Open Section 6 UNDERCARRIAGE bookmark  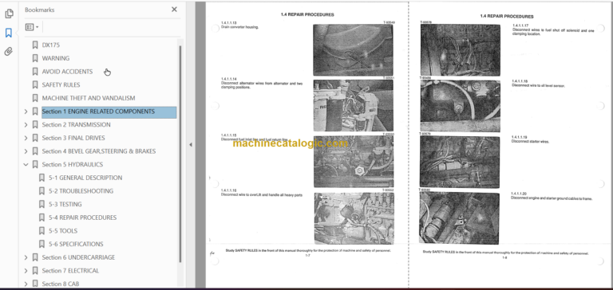click(x=78, y=257)
